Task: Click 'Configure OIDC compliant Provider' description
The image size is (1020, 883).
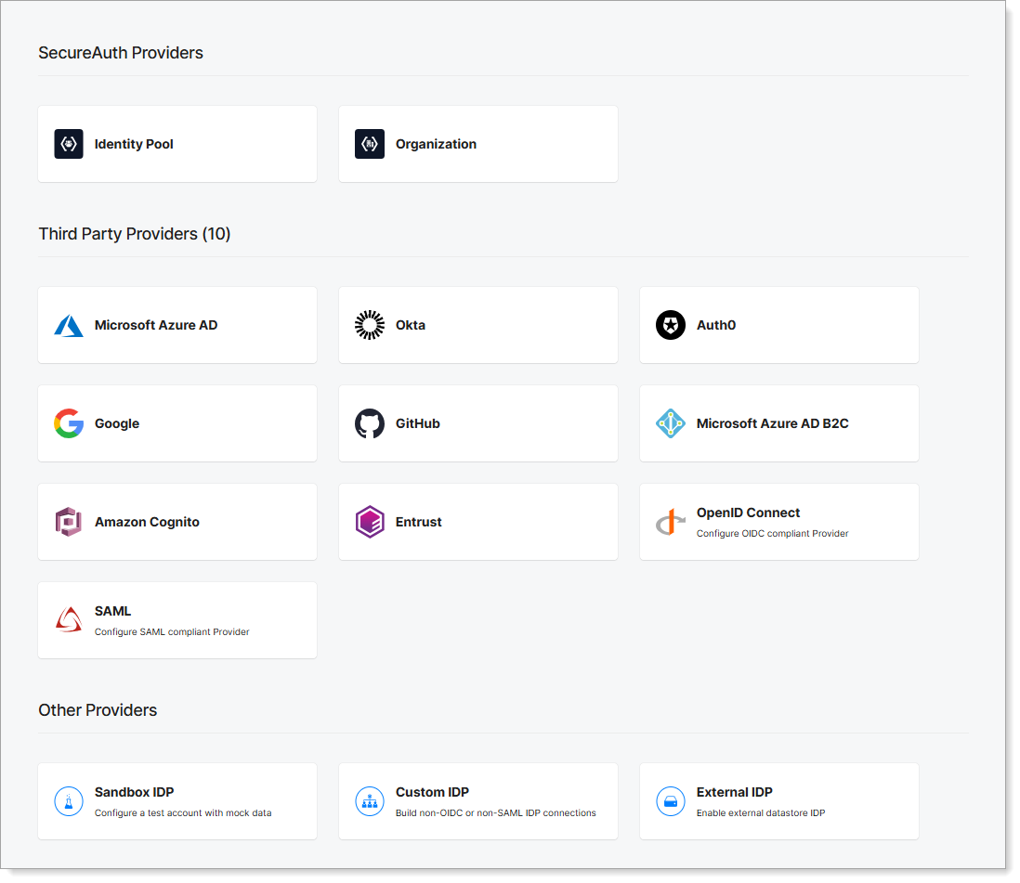Action: pos(772,534)
